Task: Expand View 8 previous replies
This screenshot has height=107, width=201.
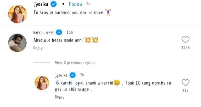Action: point(75,63)
